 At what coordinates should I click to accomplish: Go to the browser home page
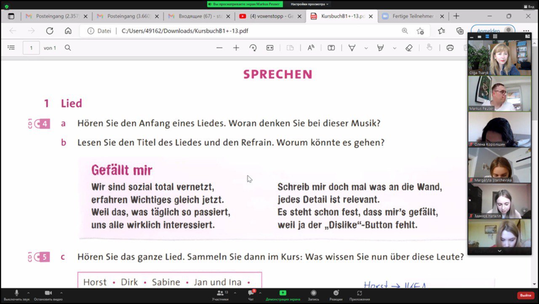click(68, 31)
